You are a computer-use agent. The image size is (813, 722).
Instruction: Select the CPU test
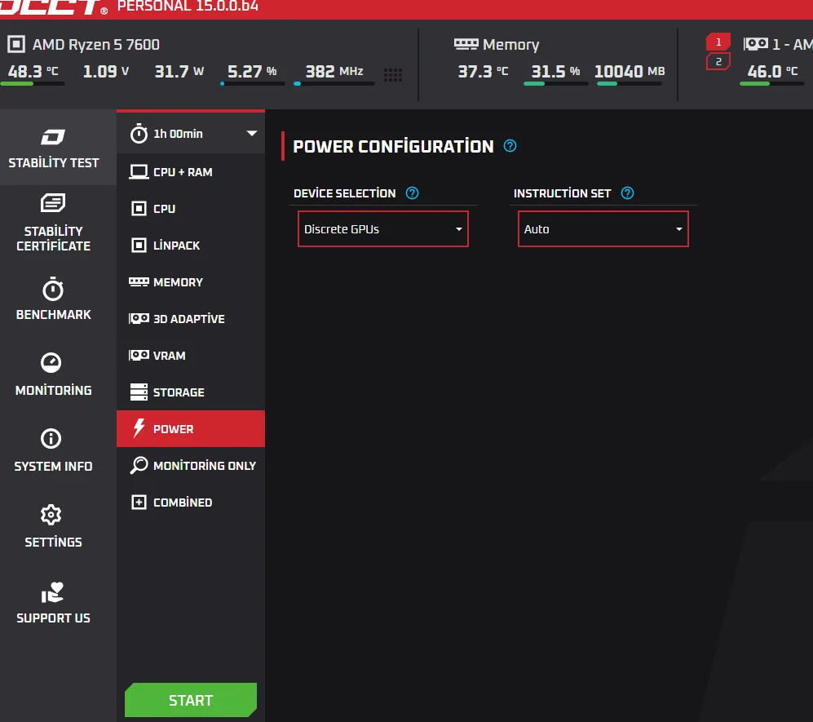coord(191,209)
